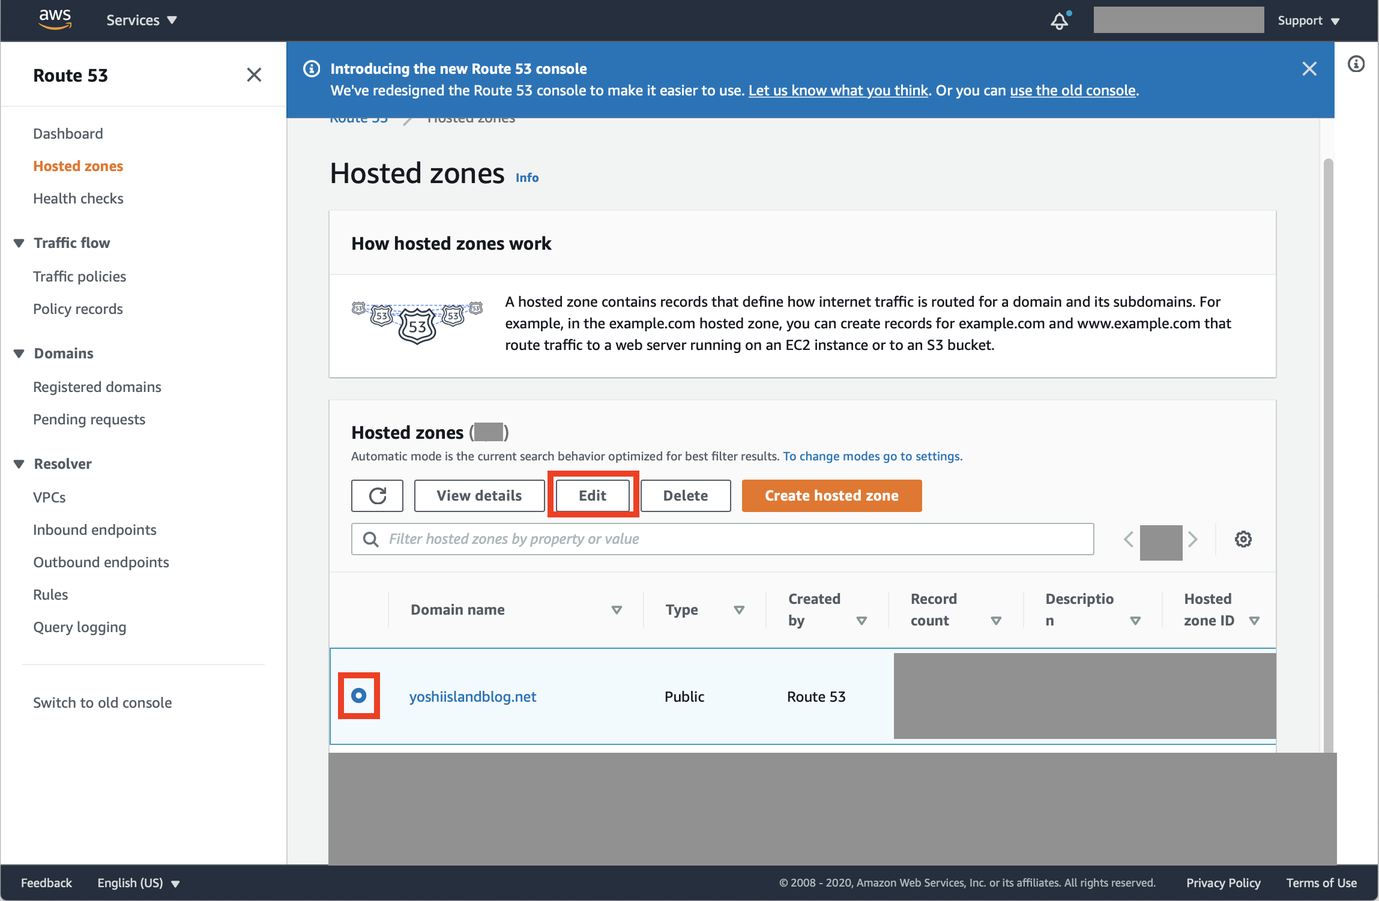Open Hosted zones in sidebar
Viewport: 1379px width, 901px height.
tap(78, 166)
